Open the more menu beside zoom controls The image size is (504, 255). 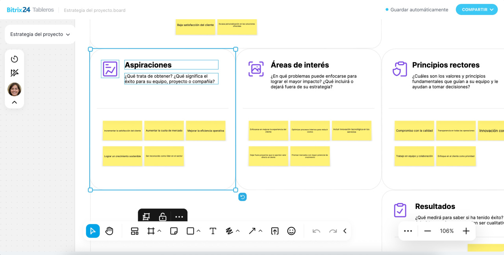coord(408,231)
